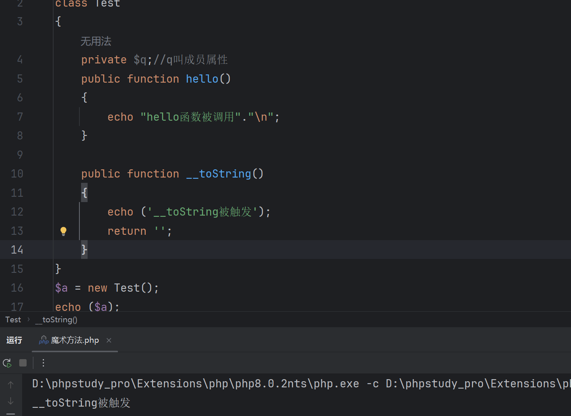
Task: Click the __toString被触发 console output
Action: coord(81,403)
